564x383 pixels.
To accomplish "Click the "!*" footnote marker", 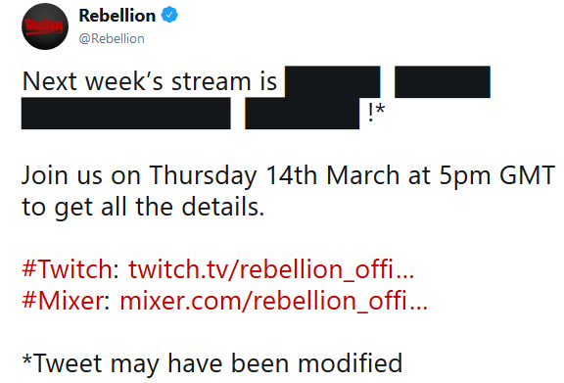I will tap(376, 112).
